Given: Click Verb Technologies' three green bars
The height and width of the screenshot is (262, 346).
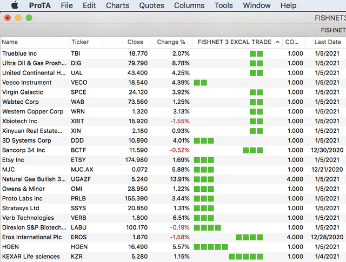Looking at the screenshot, I should point(204,218).
